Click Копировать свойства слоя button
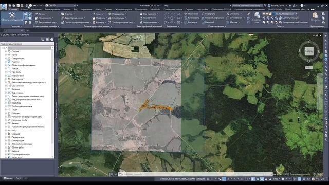Image resolution: width=329 pixels, height=185 pixels. pos(293,22)
